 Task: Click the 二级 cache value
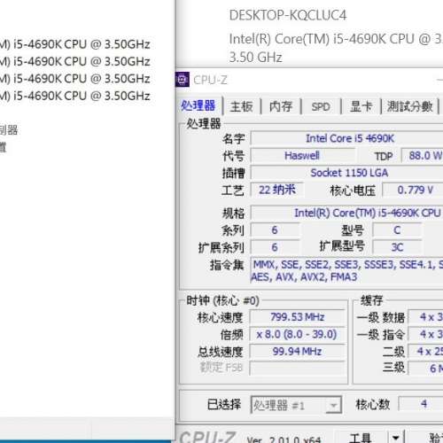425,352
